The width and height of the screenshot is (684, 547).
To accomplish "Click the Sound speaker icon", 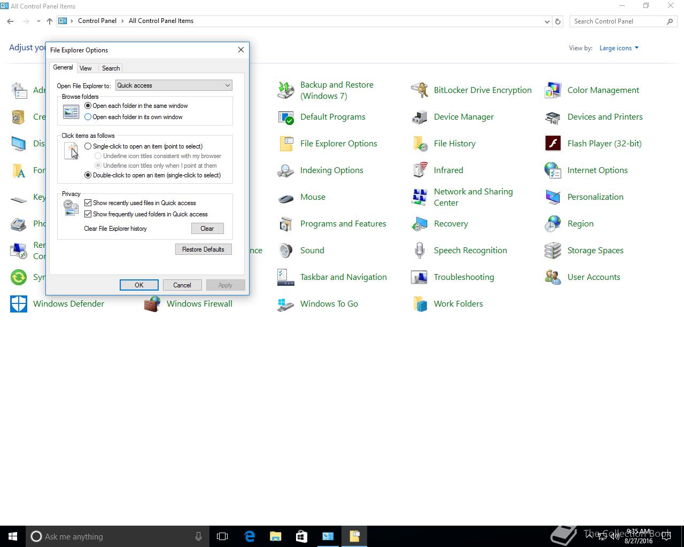I will coord(286,251).
